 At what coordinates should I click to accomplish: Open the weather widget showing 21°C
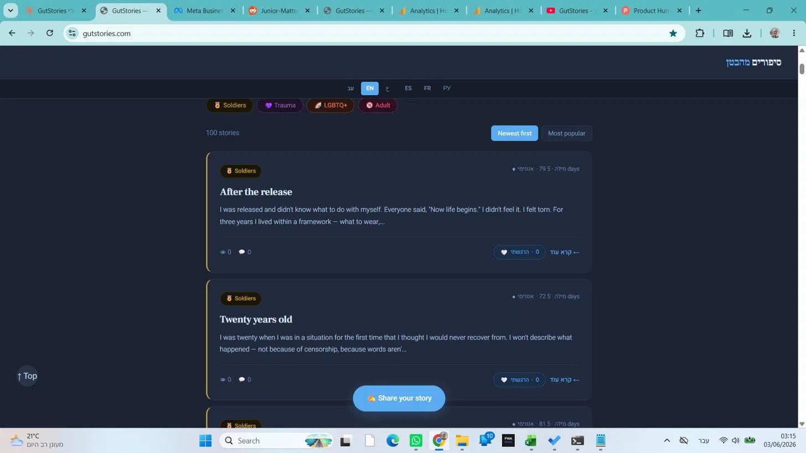click(37, 440)
